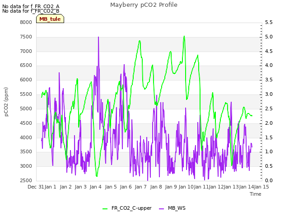Click the Jan 7 date label

[x=140, y=187]
